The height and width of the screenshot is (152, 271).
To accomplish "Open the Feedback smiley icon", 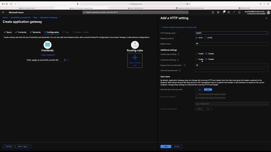I will [239, 12].
